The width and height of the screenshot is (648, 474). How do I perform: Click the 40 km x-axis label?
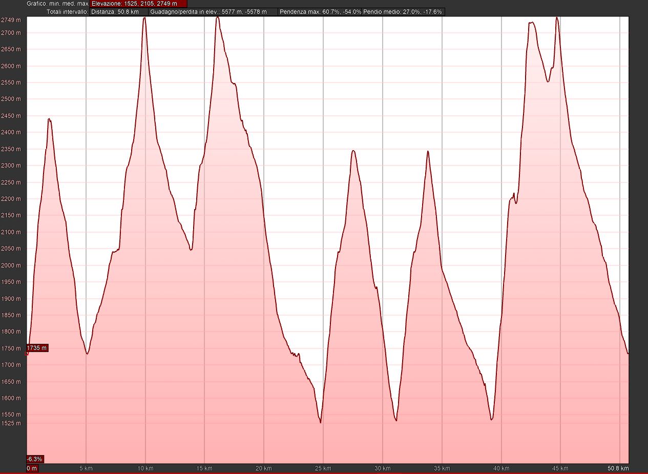(501, 468)
